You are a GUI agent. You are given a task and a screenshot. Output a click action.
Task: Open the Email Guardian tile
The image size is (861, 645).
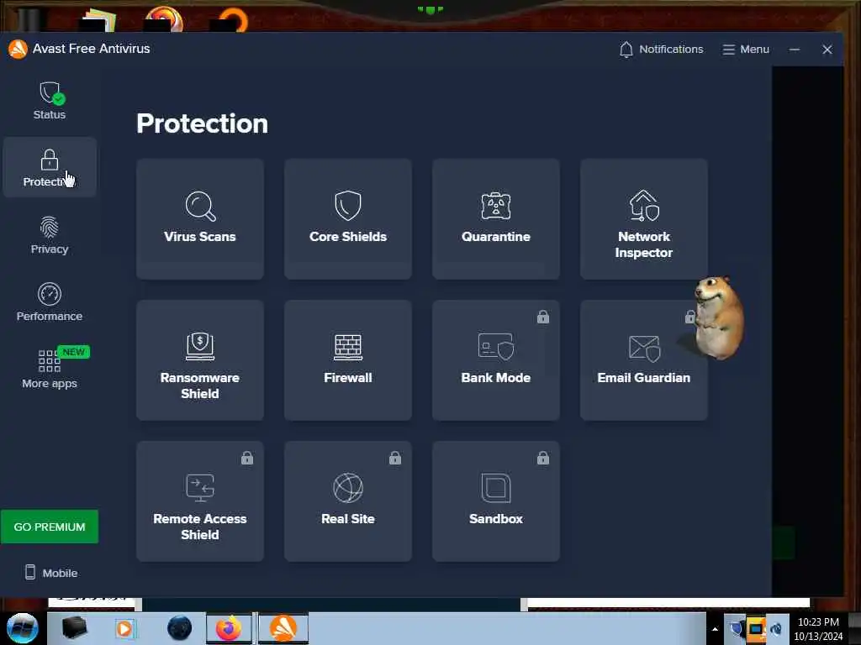643,360
